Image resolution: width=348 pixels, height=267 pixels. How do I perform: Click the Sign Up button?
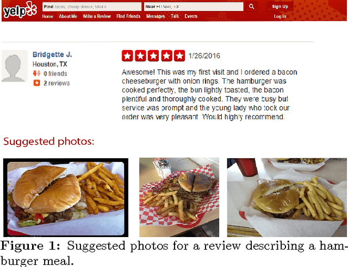point(280,7)
